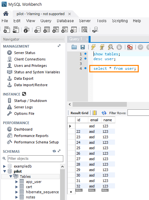Search table data toolbar icon

[84, 30]
